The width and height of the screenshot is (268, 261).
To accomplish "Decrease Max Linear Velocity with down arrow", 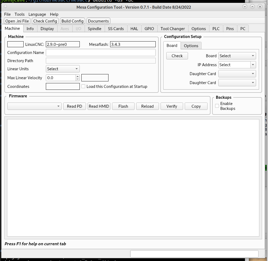I will (78, 79).
